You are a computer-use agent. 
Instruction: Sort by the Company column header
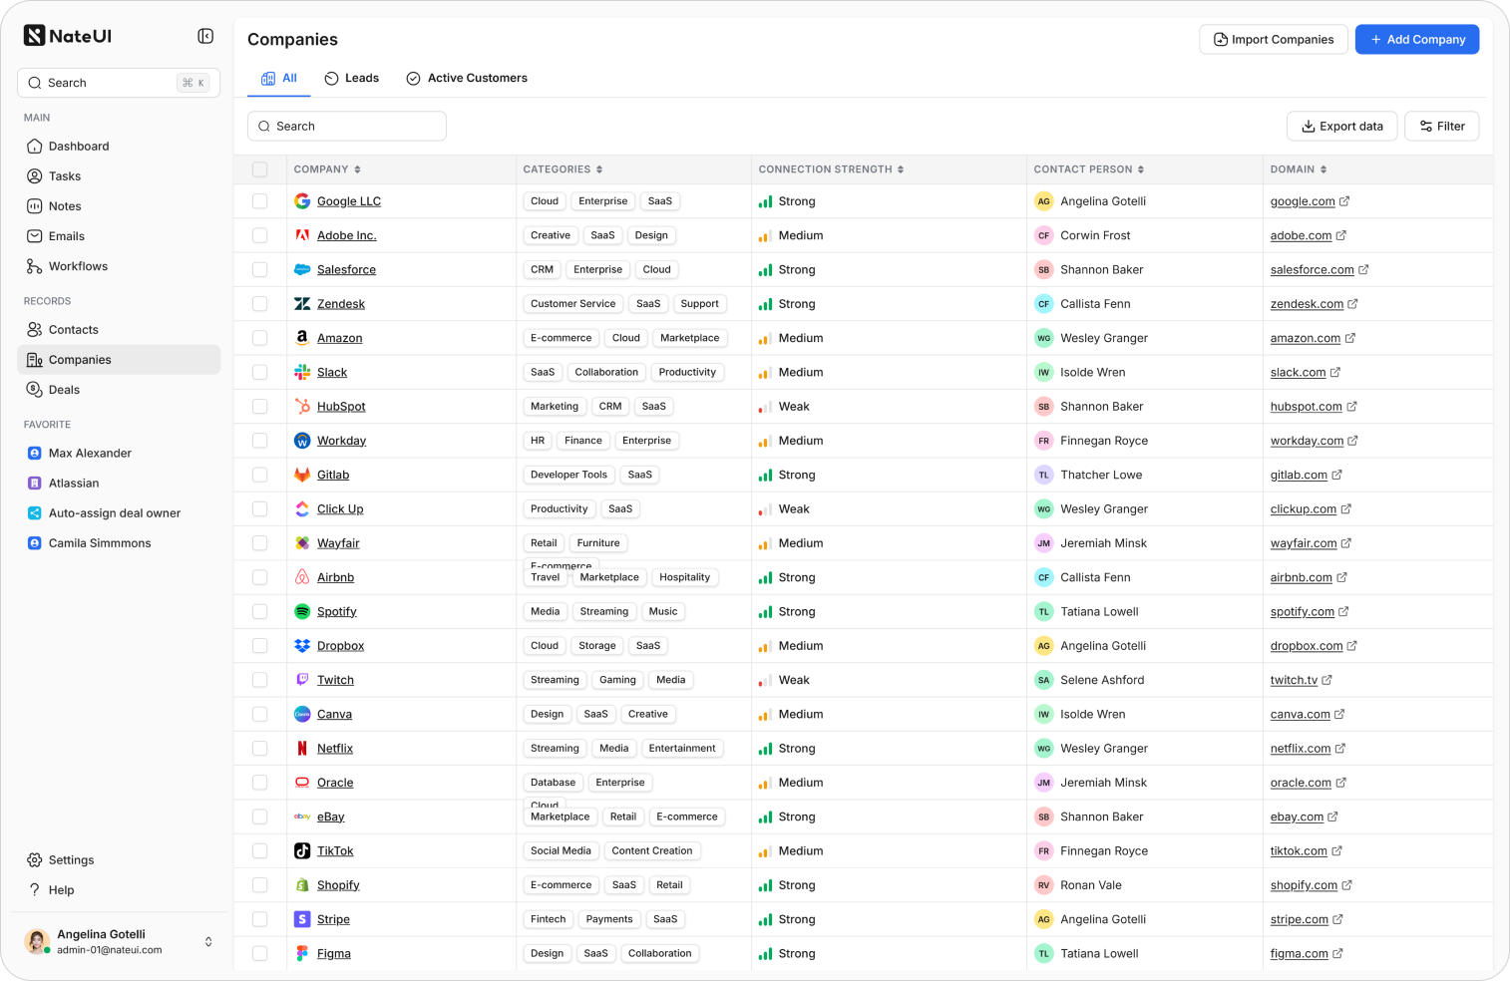327,169
